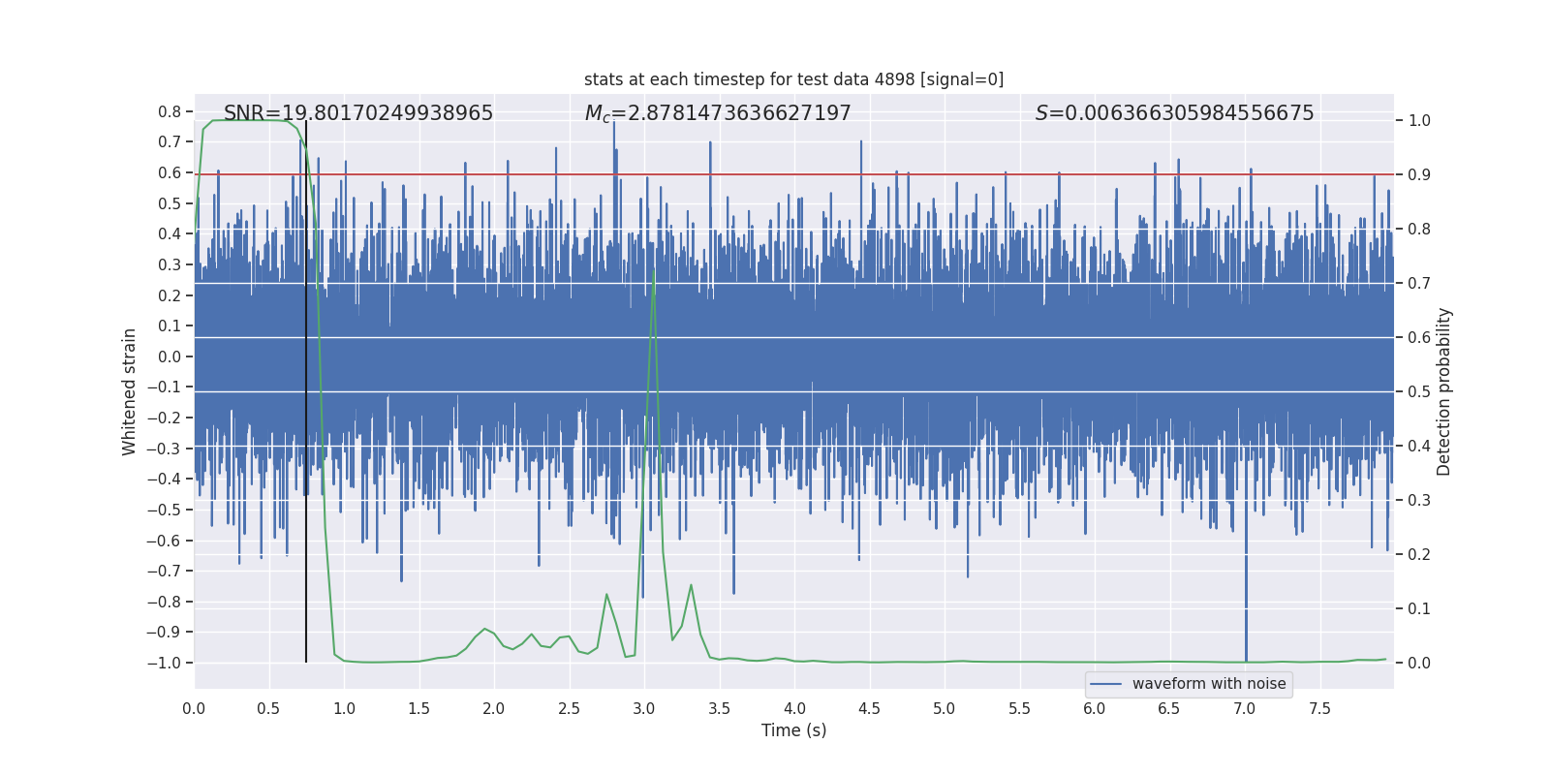This screenshot has height=775, width=1550.
Task: Click the red horizontal threshold line
Action: click(x=793, y=174)
